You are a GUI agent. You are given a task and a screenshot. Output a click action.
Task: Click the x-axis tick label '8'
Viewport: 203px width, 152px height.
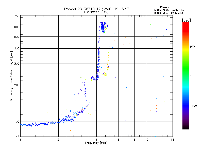(x=134, y=140)
